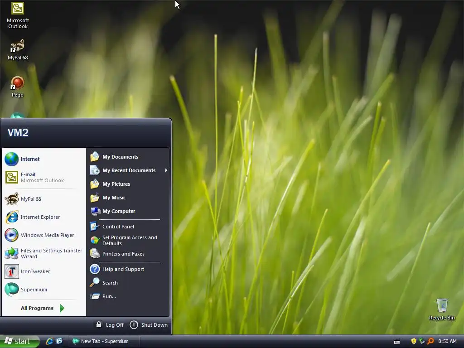This screenshot has height=348, width=464.
Task: Expand My Recent Documents submenu
Action: tap(129, 170)
